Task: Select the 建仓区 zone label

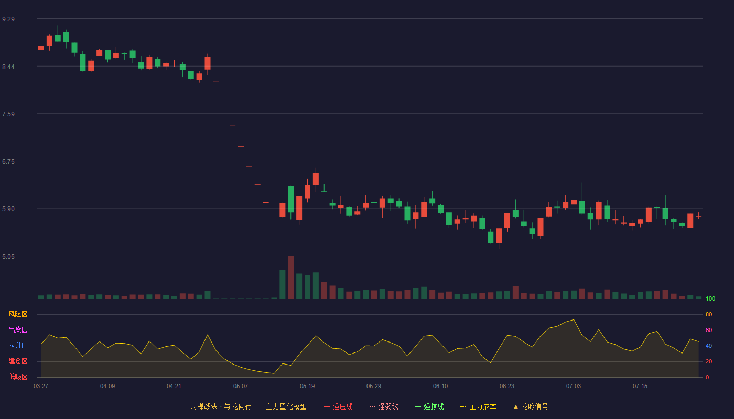Action: point(18,361)
